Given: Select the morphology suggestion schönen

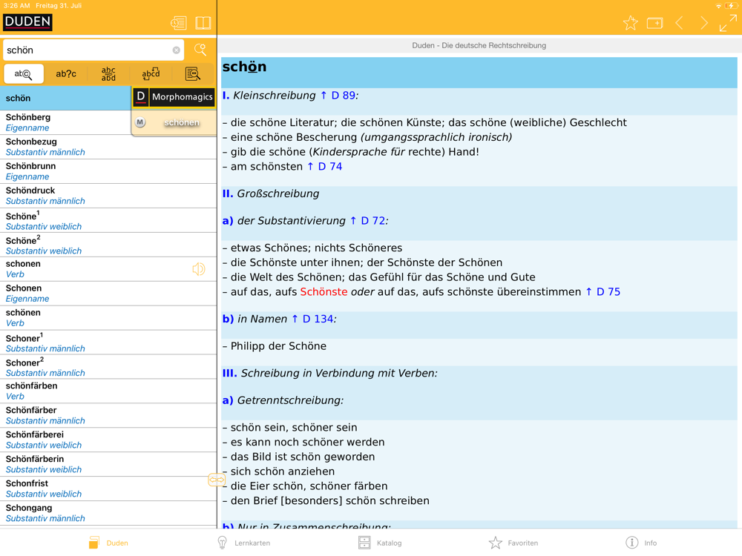Looking at the screenshot, I should pos(181,122).
